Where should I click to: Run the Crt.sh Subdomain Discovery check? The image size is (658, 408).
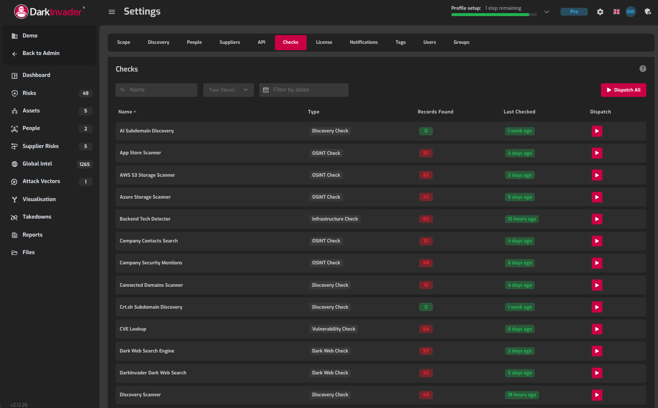pyautogui.click(x=597, y=307)
